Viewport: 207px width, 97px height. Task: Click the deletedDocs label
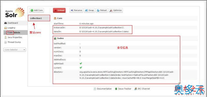tap(60, 60)
